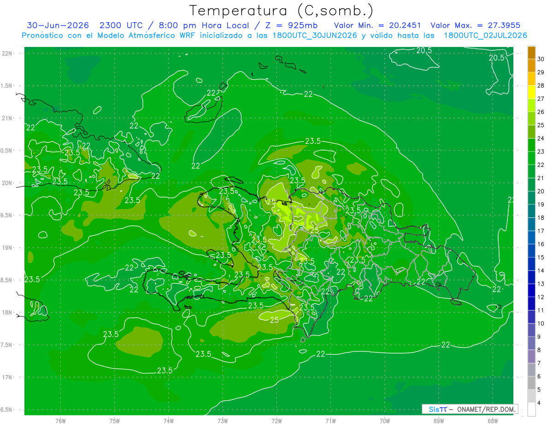This screenshot has height=427, width=553.
Task: Select the legend swatch between 23 and 24
Action: pos(531,145)
